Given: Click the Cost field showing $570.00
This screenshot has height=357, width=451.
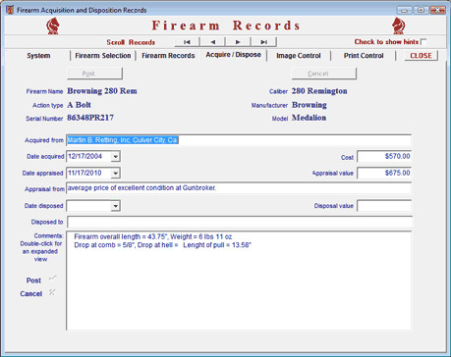Looking at the screenshot, I should pyautogui.click(x=384, y=156).
